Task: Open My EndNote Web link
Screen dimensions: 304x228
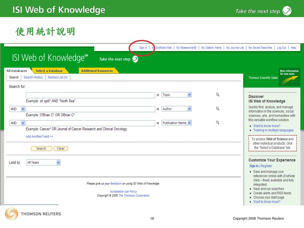Action: [x=162, y=48]
